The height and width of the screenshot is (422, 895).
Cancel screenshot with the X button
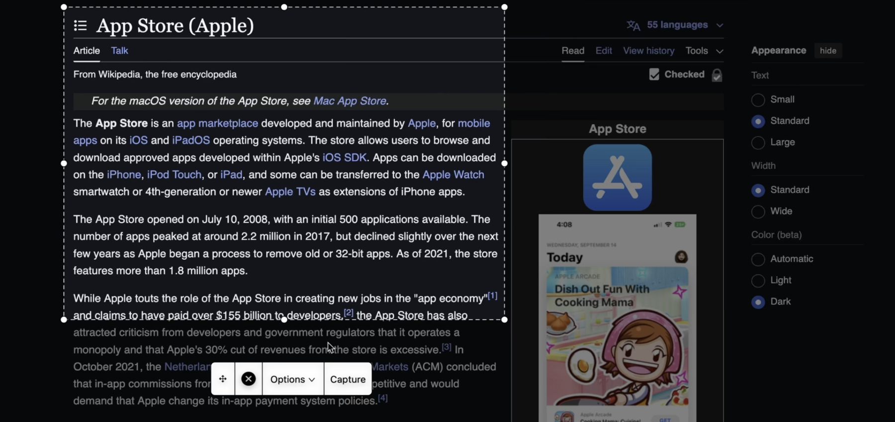[x=249, y=379]
